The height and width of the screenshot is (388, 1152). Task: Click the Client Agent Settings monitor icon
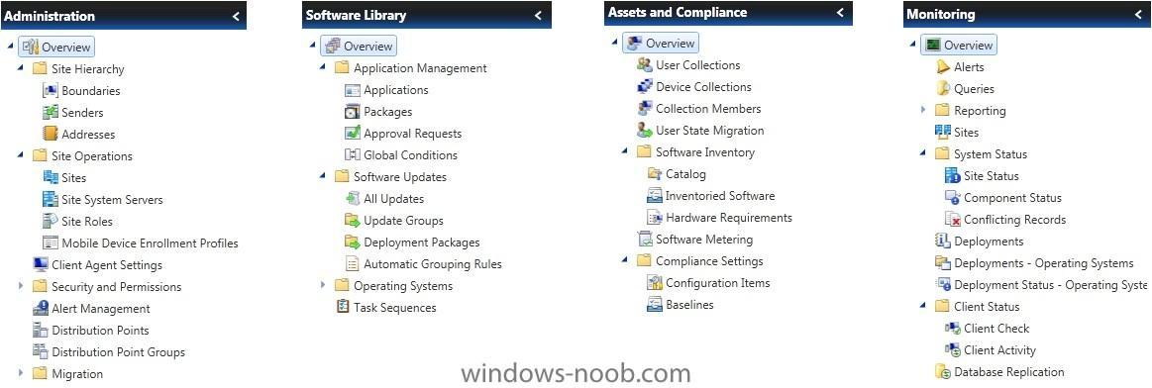point(41,265)
